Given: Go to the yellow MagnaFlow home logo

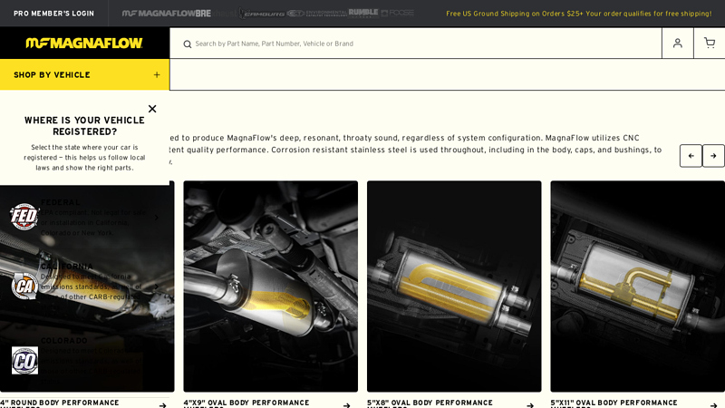Looking at the screenshot, I should (84, 43).
